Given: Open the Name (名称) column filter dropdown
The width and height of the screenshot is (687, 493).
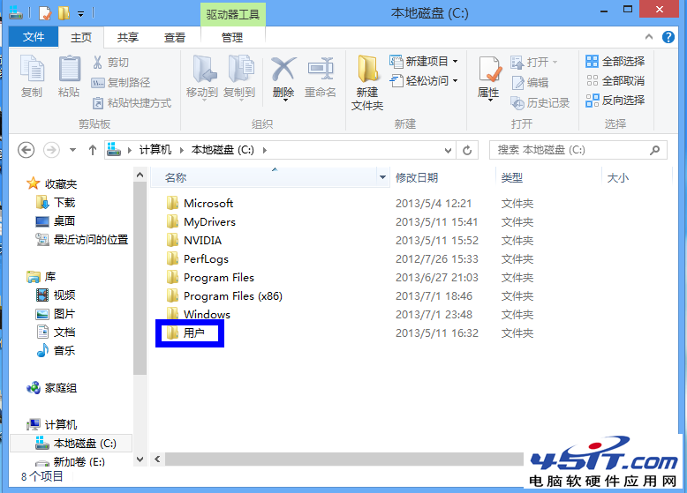Looking at the screenshot, I should (382, 177).
